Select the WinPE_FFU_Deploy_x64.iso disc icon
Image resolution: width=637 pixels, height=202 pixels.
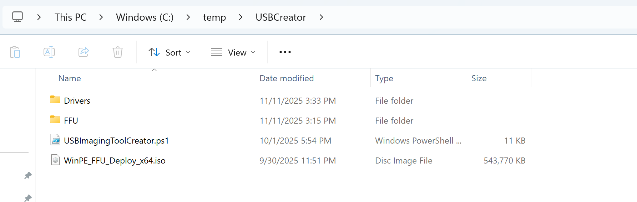(55, 160)
